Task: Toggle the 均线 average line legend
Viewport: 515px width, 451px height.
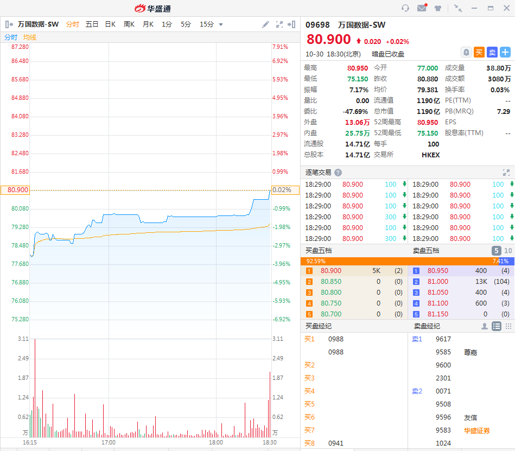Action: pos(29,37)
